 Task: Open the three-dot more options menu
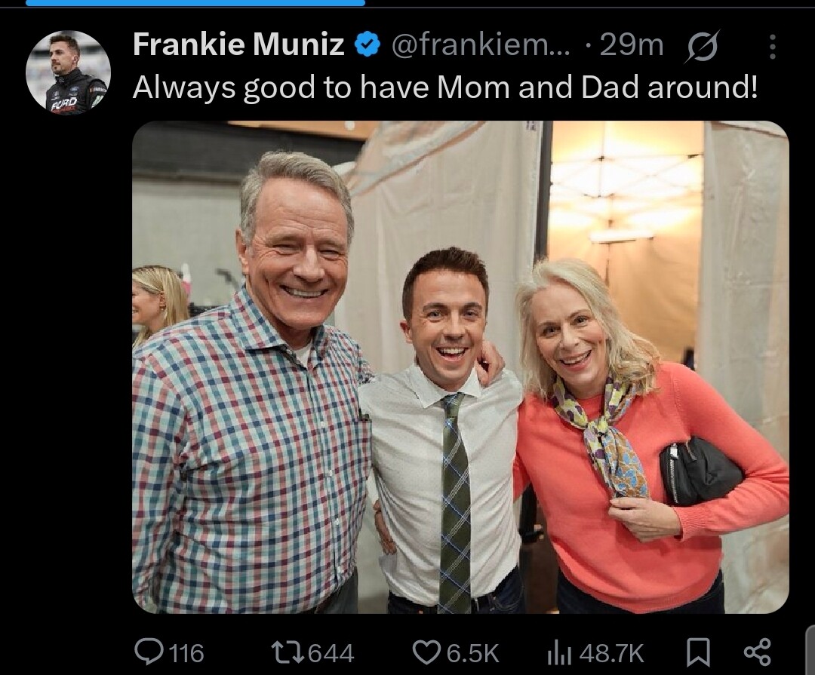click(773, 47)
